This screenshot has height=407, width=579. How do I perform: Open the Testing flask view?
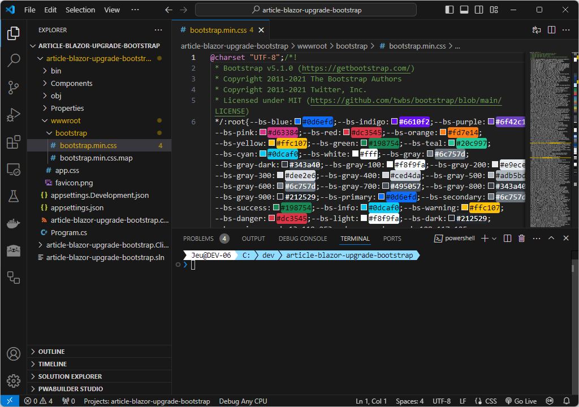point(14,197)
